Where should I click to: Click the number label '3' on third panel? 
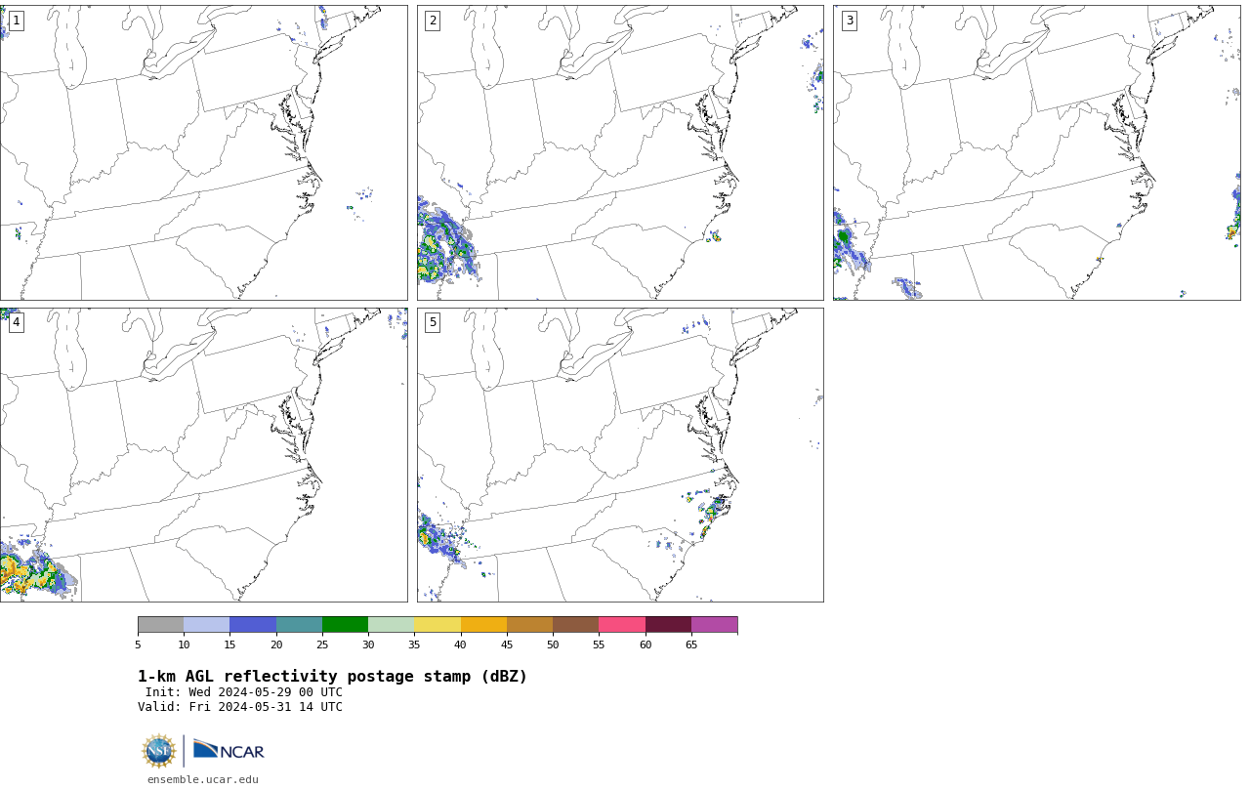pyautogui.click(x=850, y=21)
